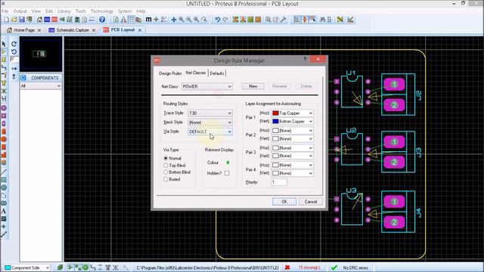Open the Library menu
This screenshot has width=484, height=272.
coord(64,11)
